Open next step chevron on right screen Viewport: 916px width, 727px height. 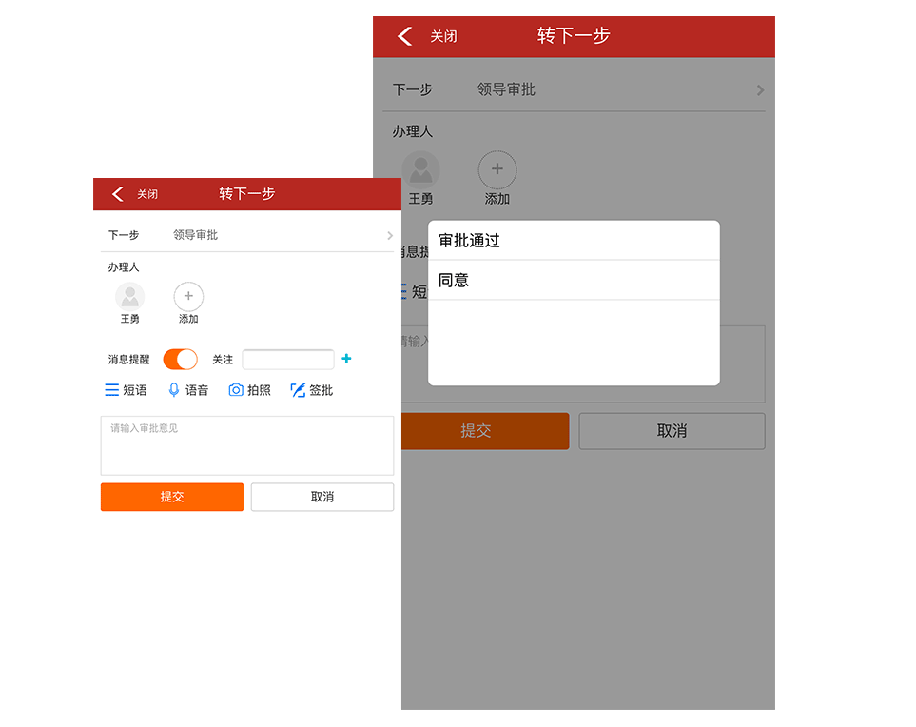click(759, 88)
